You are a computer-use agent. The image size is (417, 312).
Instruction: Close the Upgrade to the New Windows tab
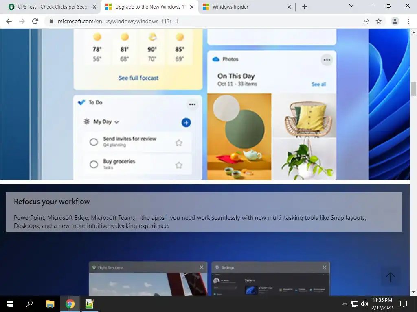coord(192,7)
